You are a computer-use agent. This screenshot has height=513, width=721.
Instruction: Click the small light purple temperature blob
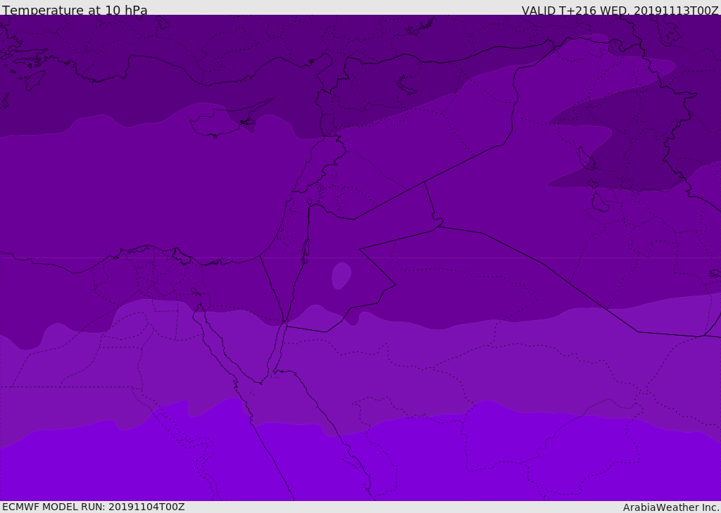(x=341, y=275)
